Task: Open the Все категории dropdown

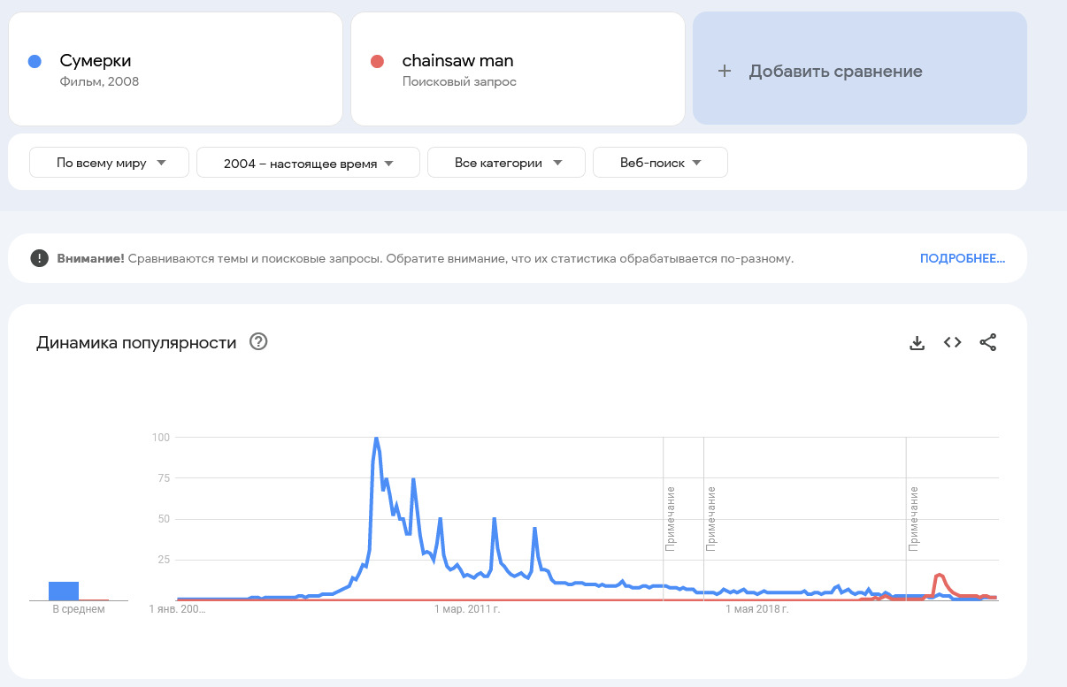Action: [x=507, y=163]
